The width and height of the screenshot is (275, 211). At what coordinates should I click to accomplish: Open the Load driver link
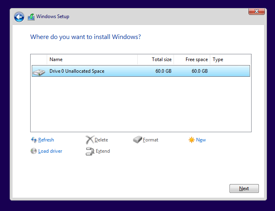[x=50, y=151]
